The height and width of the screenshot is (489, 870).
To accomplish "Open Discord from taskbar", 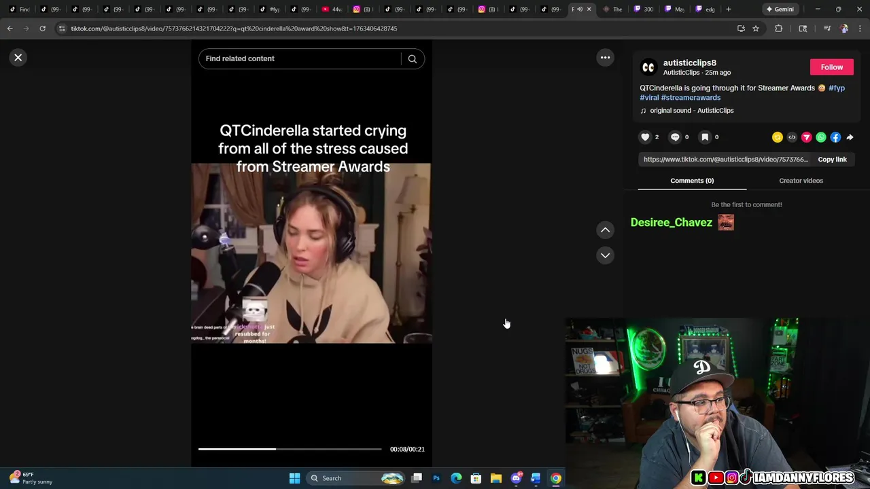I will click(516, 478).
